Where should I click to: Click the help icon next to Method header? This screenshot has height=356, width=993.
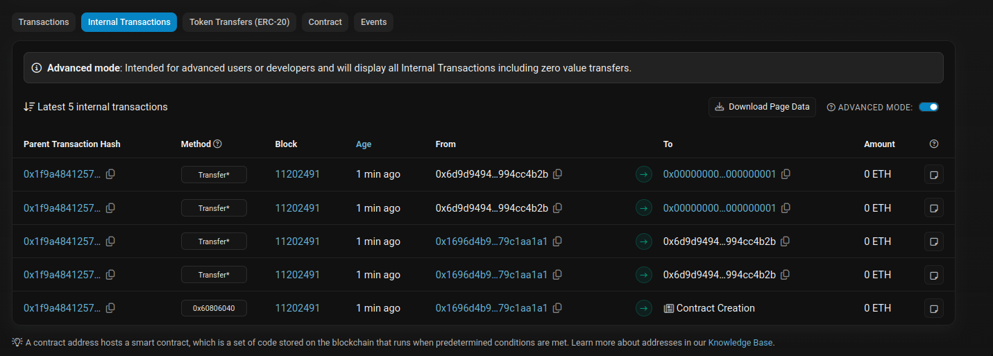tap(218, 144)
